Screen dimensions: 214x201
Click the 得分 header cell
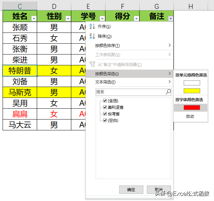point(123,16)
